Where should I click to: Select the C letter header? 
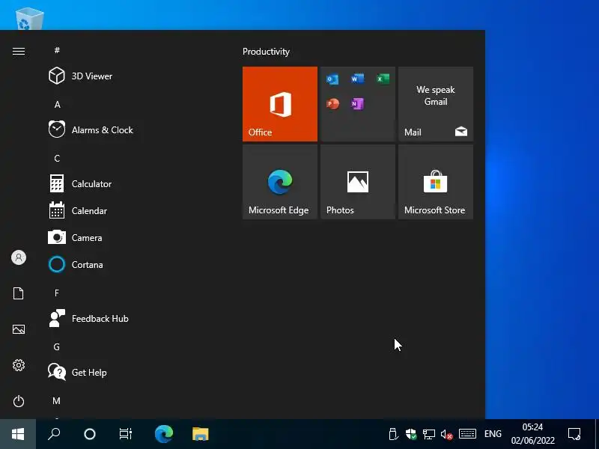click(x=57, y=158)
